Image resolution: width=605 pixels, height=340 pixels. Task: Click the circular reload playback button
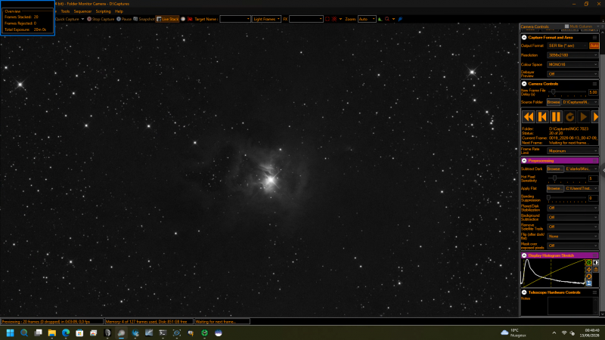tap(570, 116)
